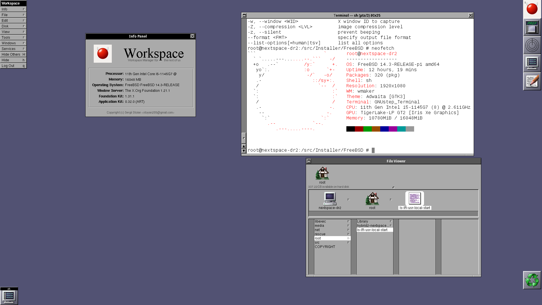Click the minimized sh terminal icon
This screenshot has width=542, height=305.
[9, 297]
